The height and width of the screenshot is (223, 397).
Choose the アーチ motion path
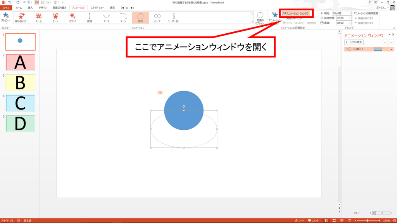click(105, 17)
